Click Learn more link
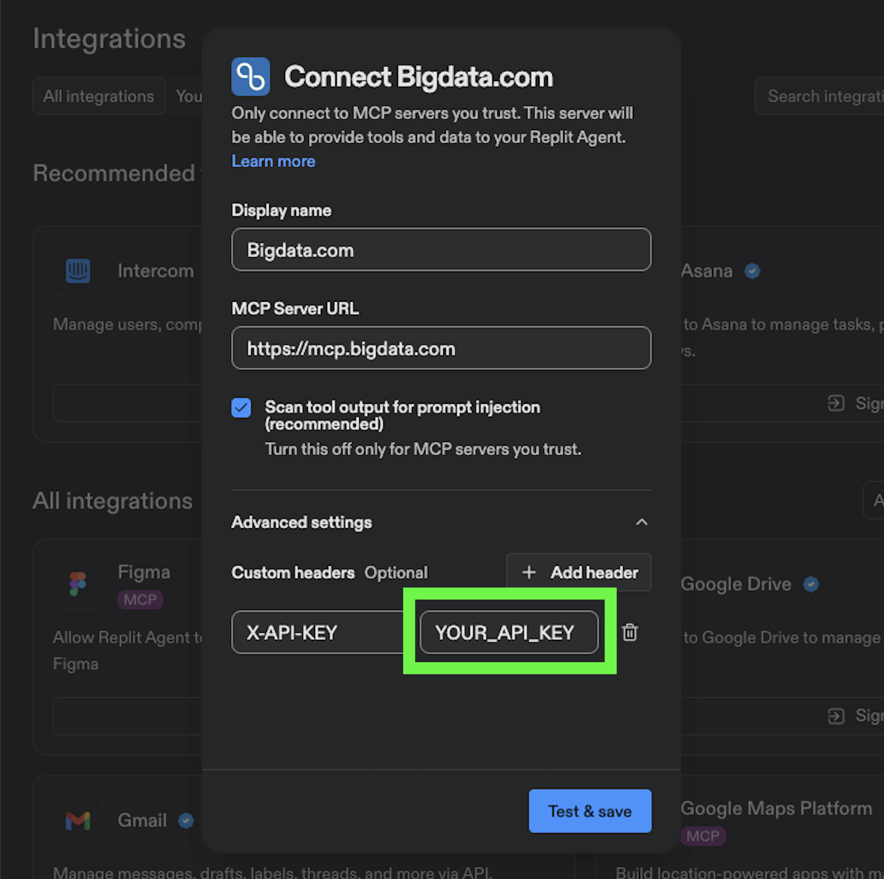The height and width of the screenshot is (879, 884). (274, 161)
